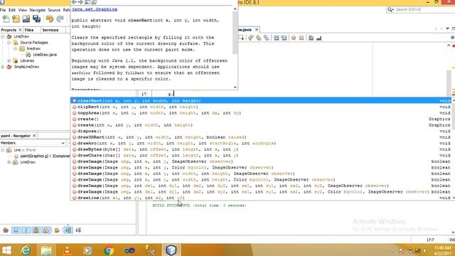Close the paint - Navigator tab
Viewport: 455px width, 256px height.
pyautogui.click(x=34, y=136)
